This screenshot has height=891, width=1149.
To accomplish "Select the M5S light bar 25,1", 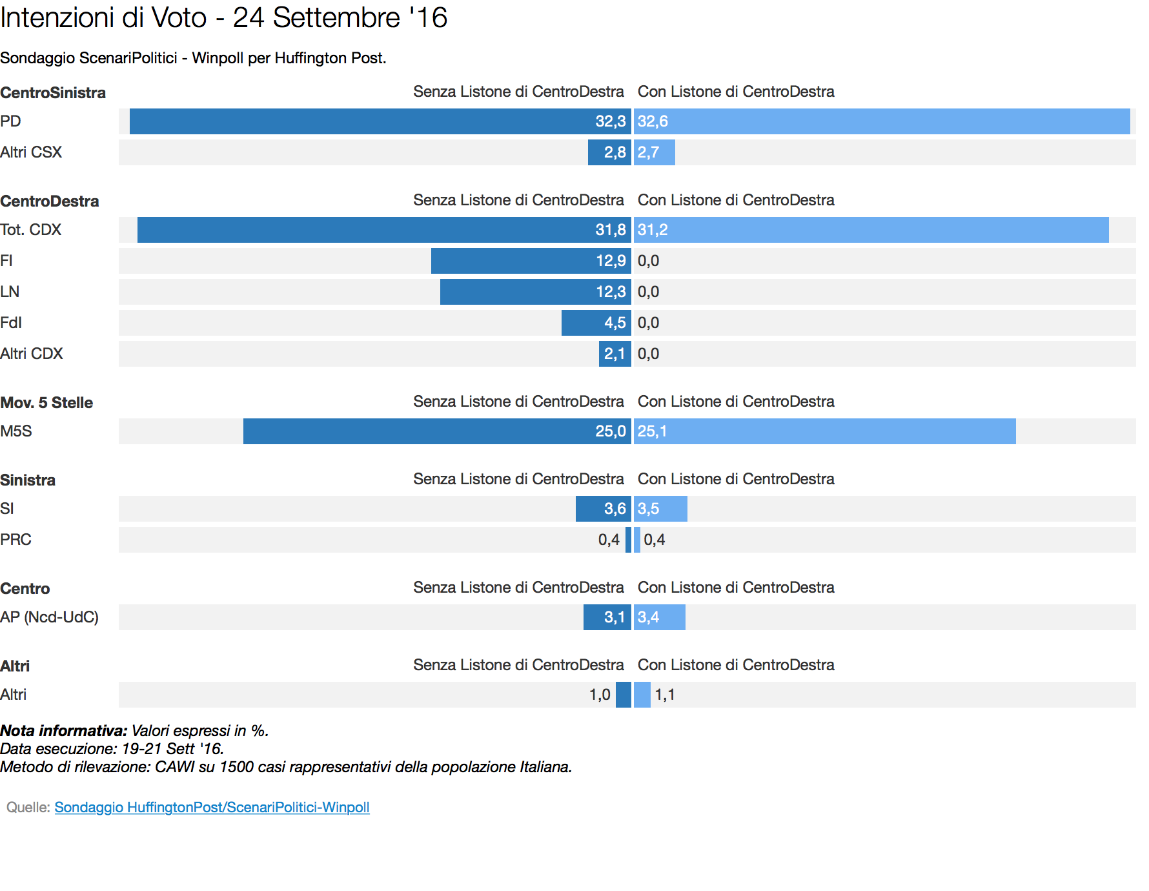I will coord(825,431).
